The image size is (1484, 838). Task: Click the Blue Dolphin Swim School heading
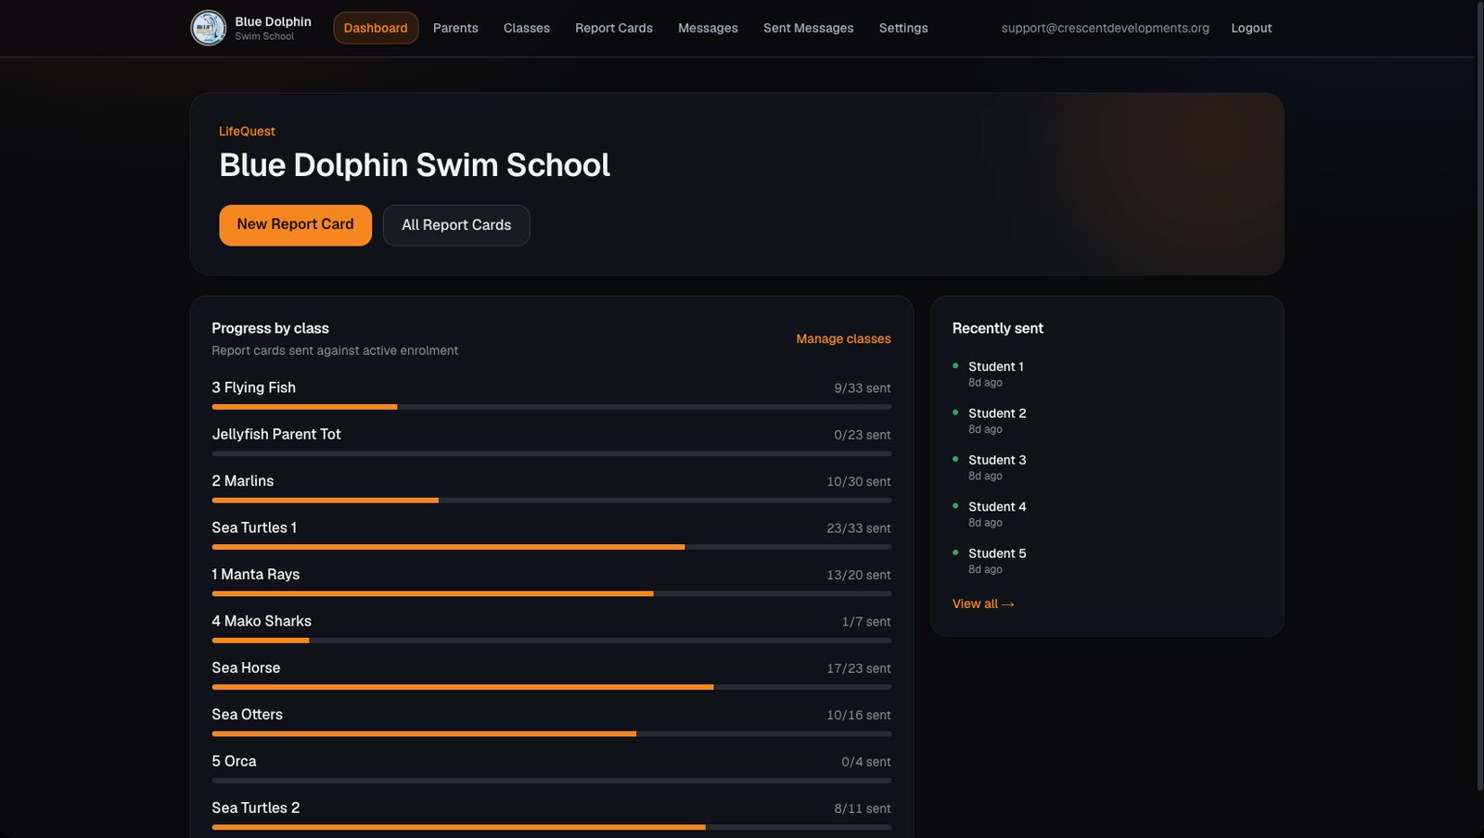pos(415,165)
